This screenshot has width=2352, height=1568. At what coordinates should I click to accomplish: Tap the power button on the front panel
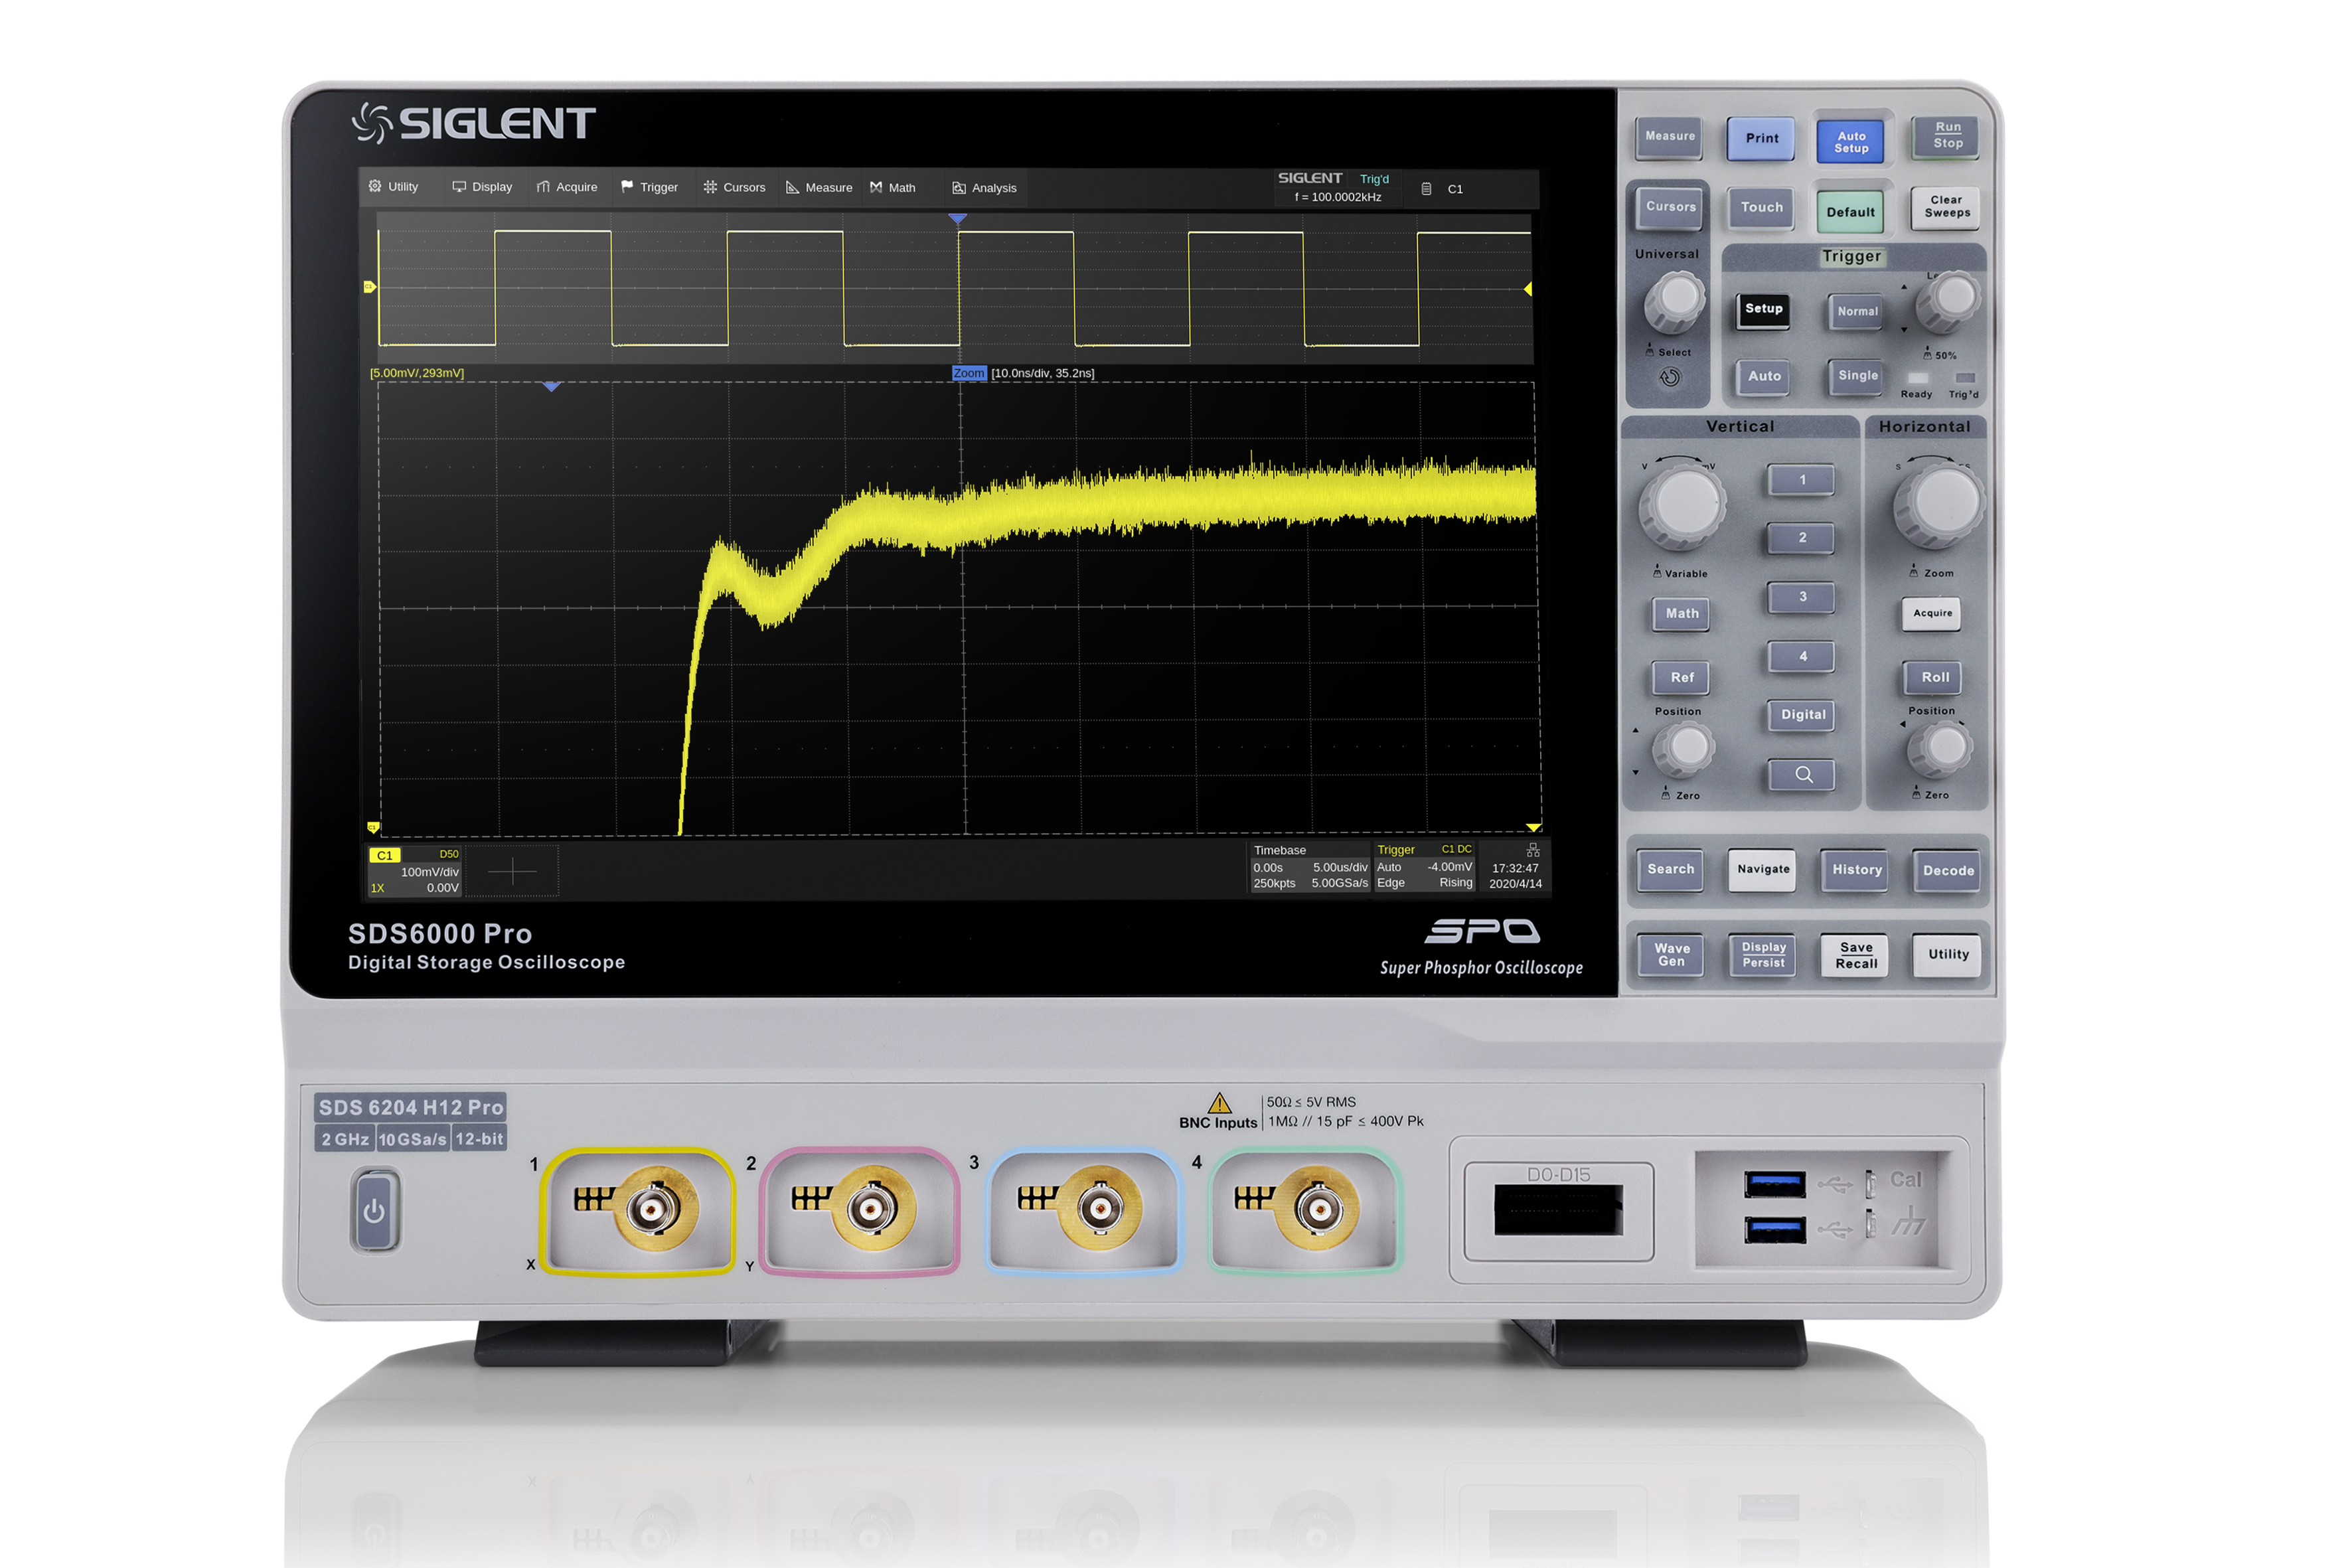point(375,1211)
